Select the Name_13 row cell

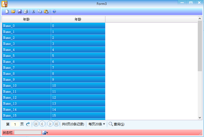26,104
